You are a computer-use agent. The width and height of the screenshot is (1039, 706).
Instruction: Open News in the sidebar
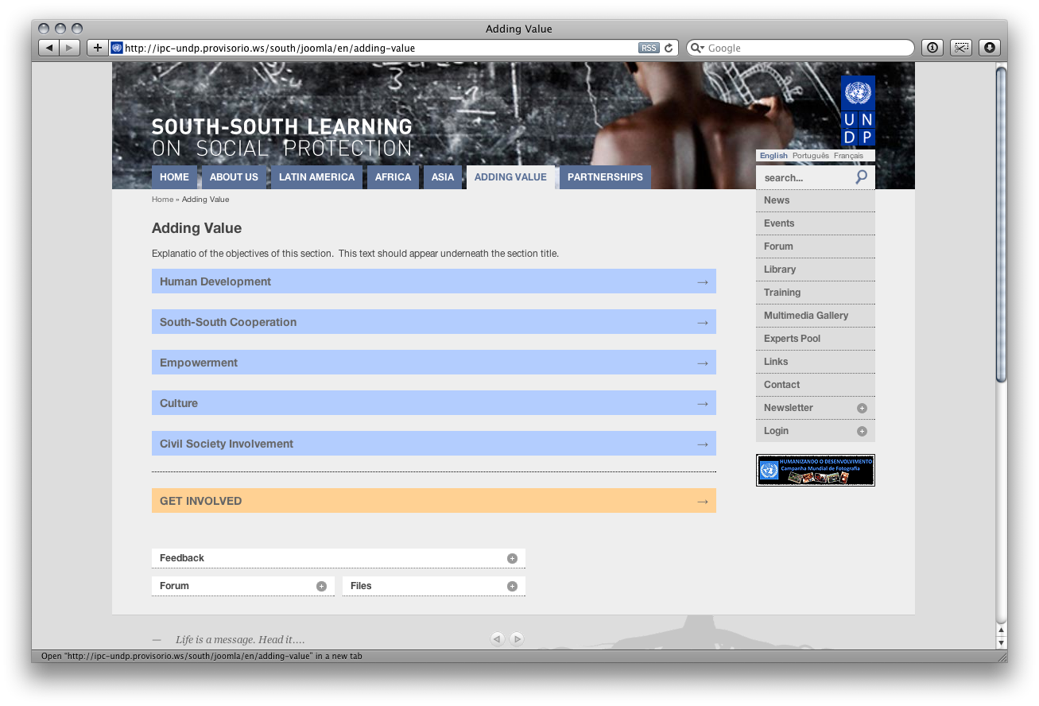(x=816, y=200)
